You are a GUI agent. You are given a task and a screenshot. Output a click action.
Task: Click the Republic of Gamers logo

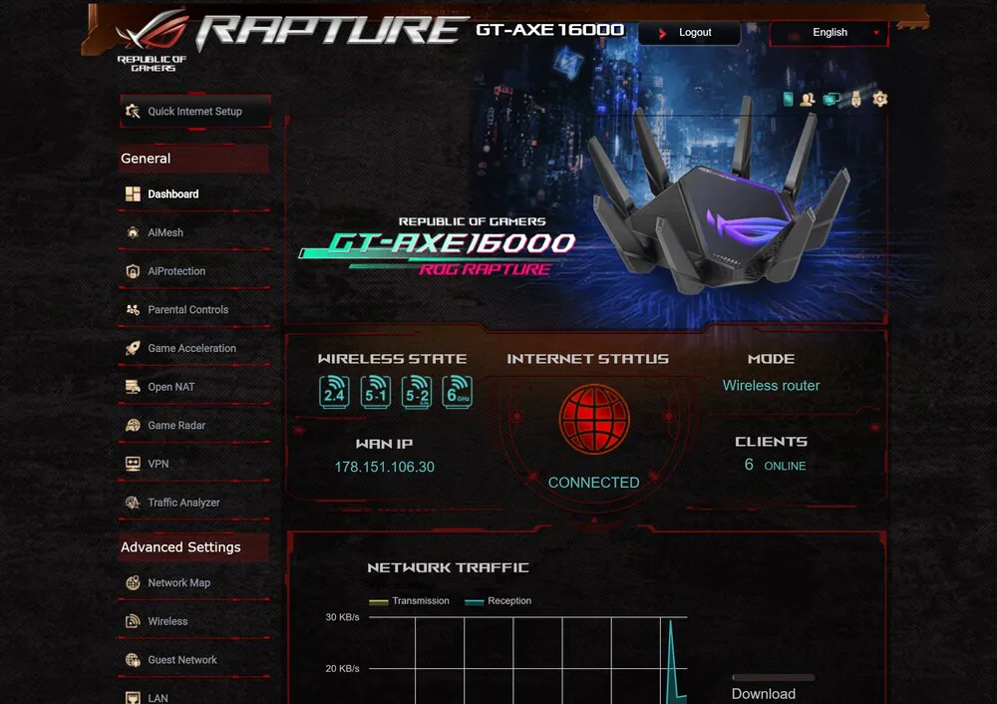[x=152, y=40]
